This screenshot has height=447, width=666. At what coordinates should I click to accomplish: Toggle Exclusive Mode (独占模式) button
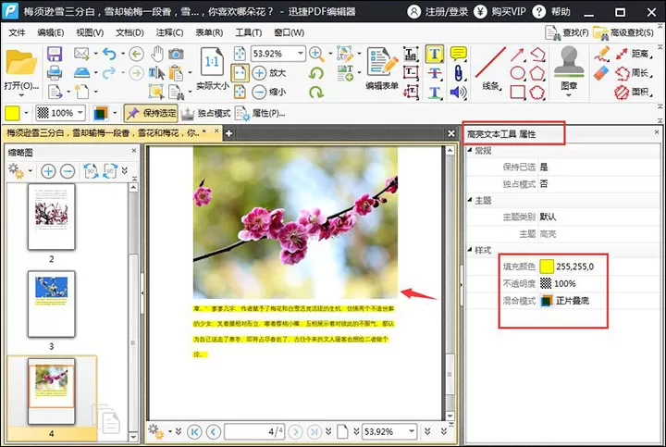tap(205, 113)
